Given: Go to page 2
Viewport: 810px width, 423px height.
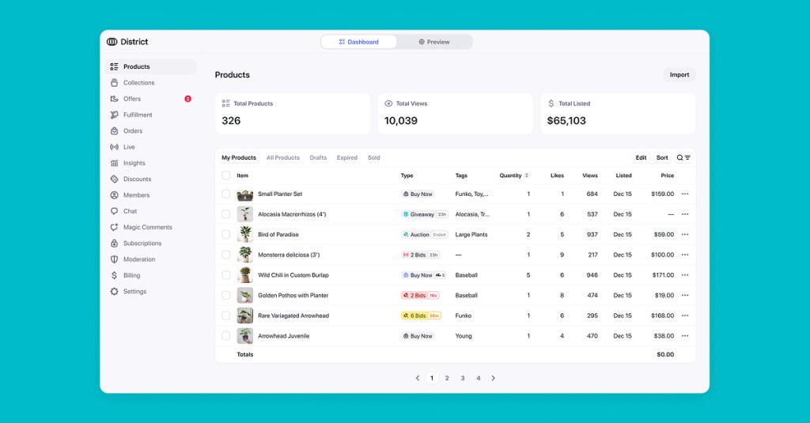Looking at the screenshot, I should (x=448, y=378).
